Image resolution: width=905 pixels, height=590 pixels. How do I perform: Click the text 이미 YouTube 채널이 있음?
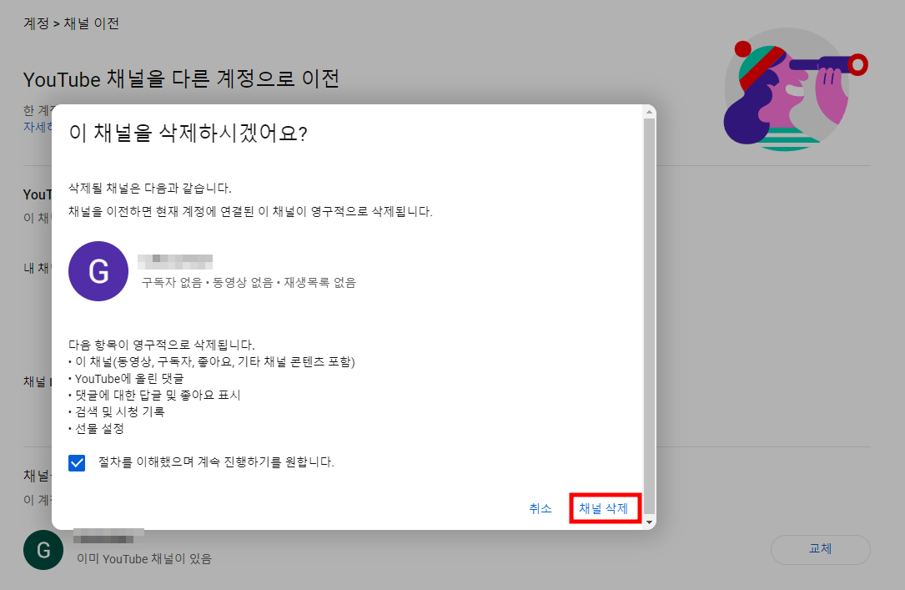click(x=144, y=559)
